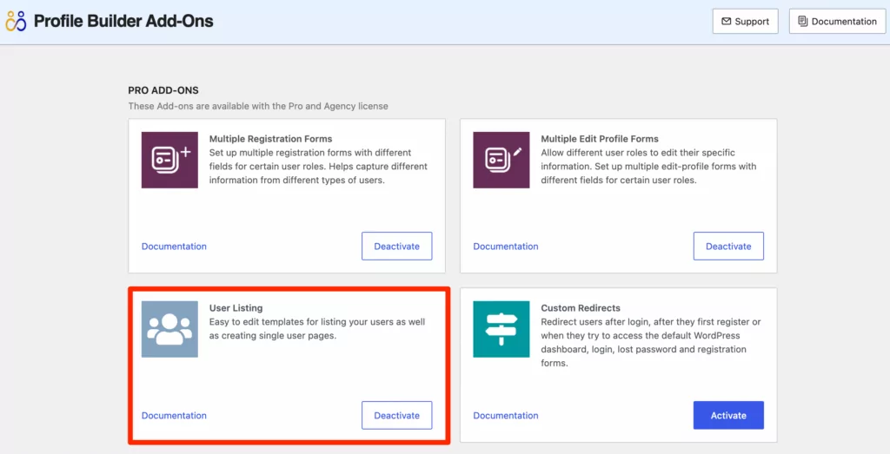Open Documentation link for Custom Redirects

click(x=505, y=416)
